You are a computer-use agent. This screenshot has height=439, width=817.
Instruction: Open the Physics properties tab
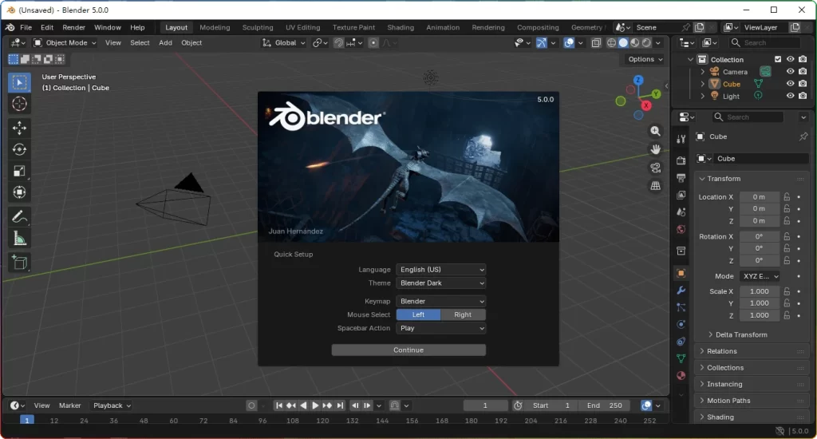pos(681,324)
